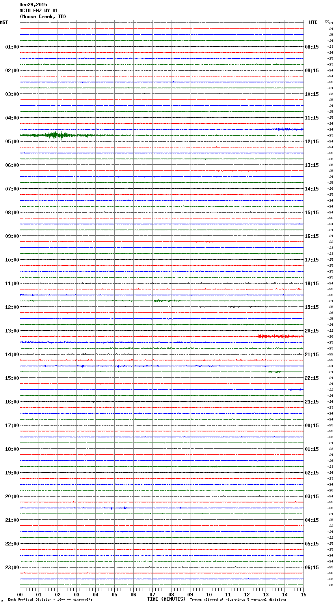
Task: Click the 18:00 MST time label
Action: click(12, 449)
